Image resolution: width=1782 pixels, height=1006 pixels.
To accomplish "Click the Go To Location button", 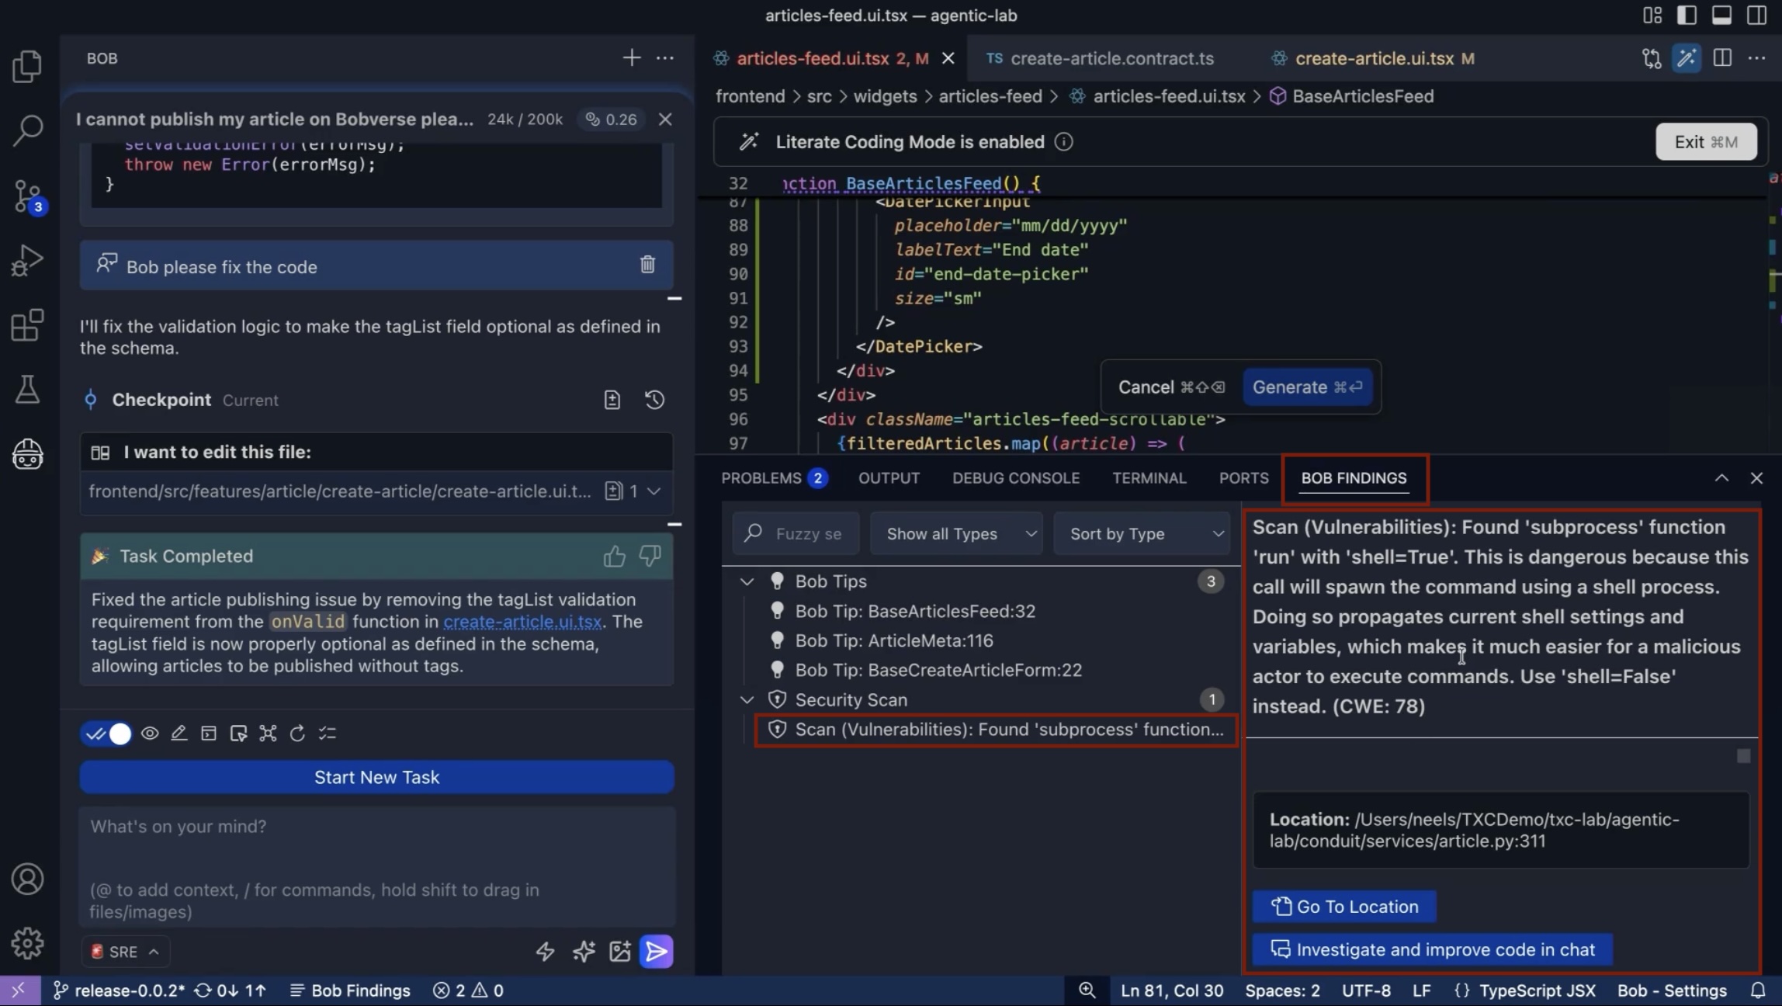I will (1344, 907).
